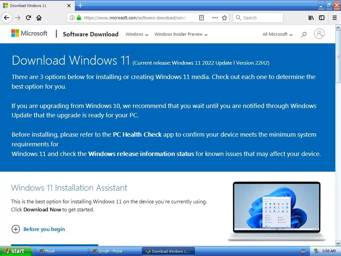Select Download Windows 1... taskbar button
Viewport: 341px width, 256px height.
click(168, 251)
